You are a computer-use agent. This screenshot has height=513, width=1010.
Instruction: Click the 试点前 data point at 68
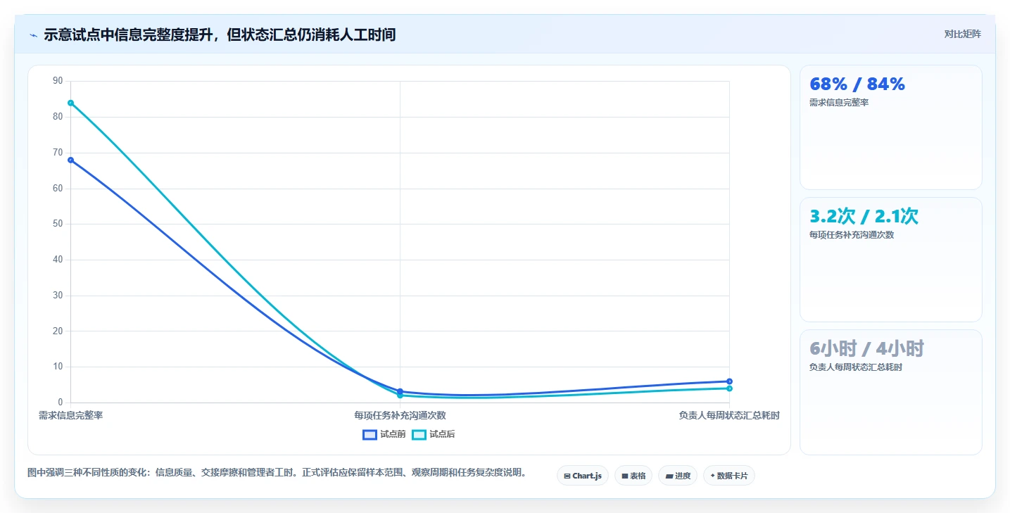point(70,160)
